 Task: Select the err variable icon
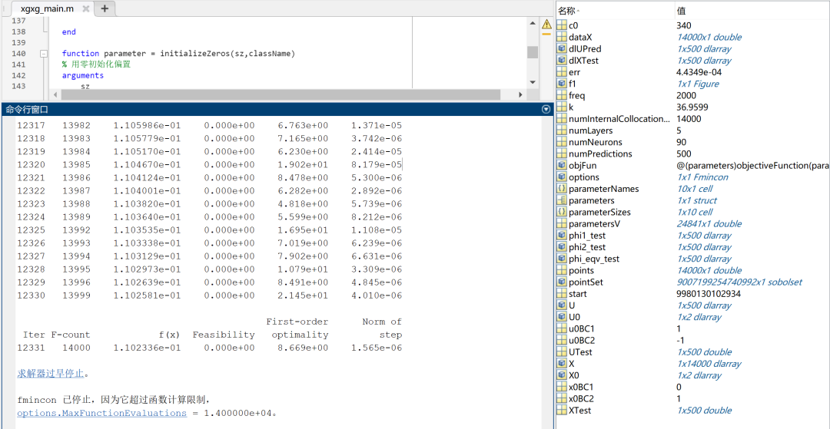tap(562, 72)
